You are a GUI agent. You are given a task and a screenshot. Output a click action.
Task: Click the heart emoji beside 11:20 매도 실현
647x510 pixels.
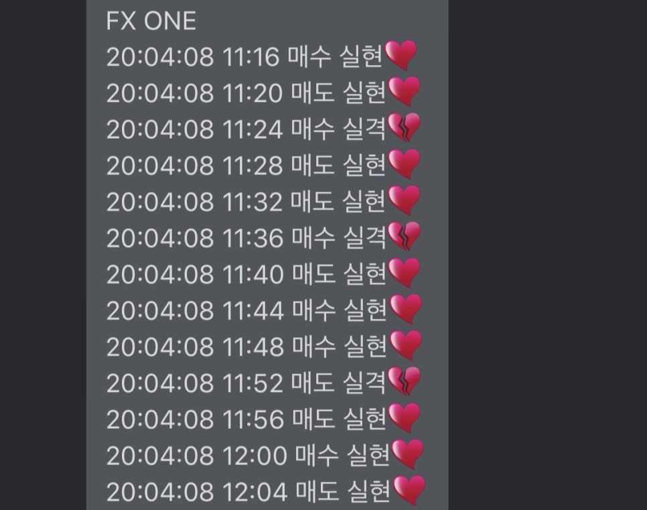point(404,92)
